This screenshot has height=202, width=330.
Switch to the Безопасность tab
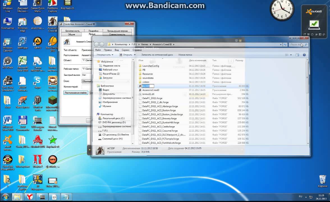click(72, 31)
